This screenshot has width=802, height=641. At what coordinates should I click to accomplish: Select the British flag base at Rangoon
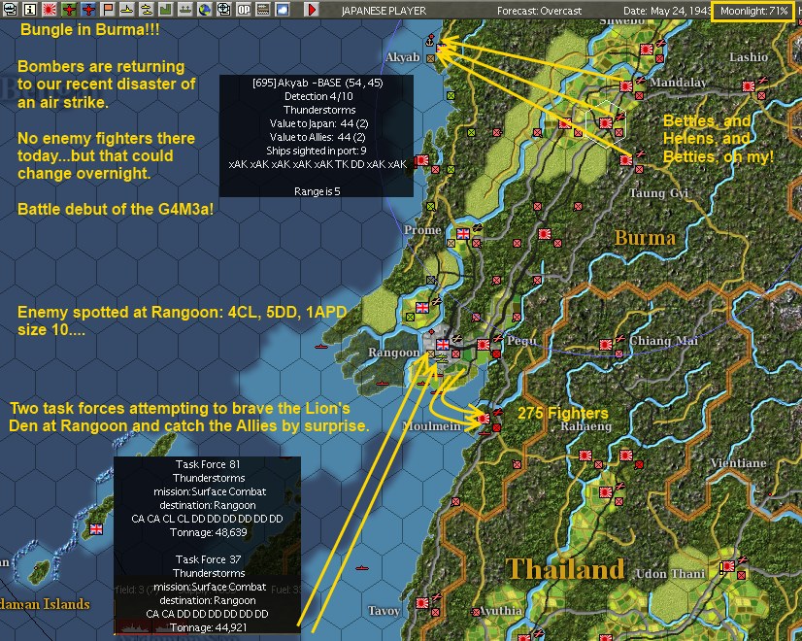pos(443,344)
